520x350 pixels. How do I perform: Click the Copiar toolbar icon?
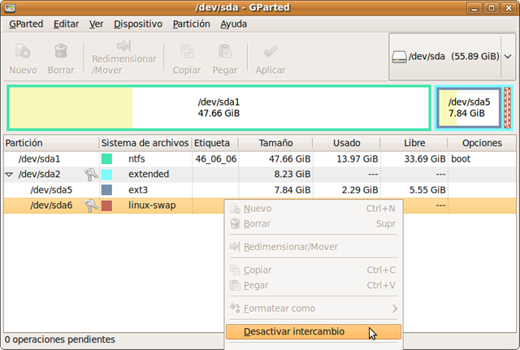(x=187, y=51)
